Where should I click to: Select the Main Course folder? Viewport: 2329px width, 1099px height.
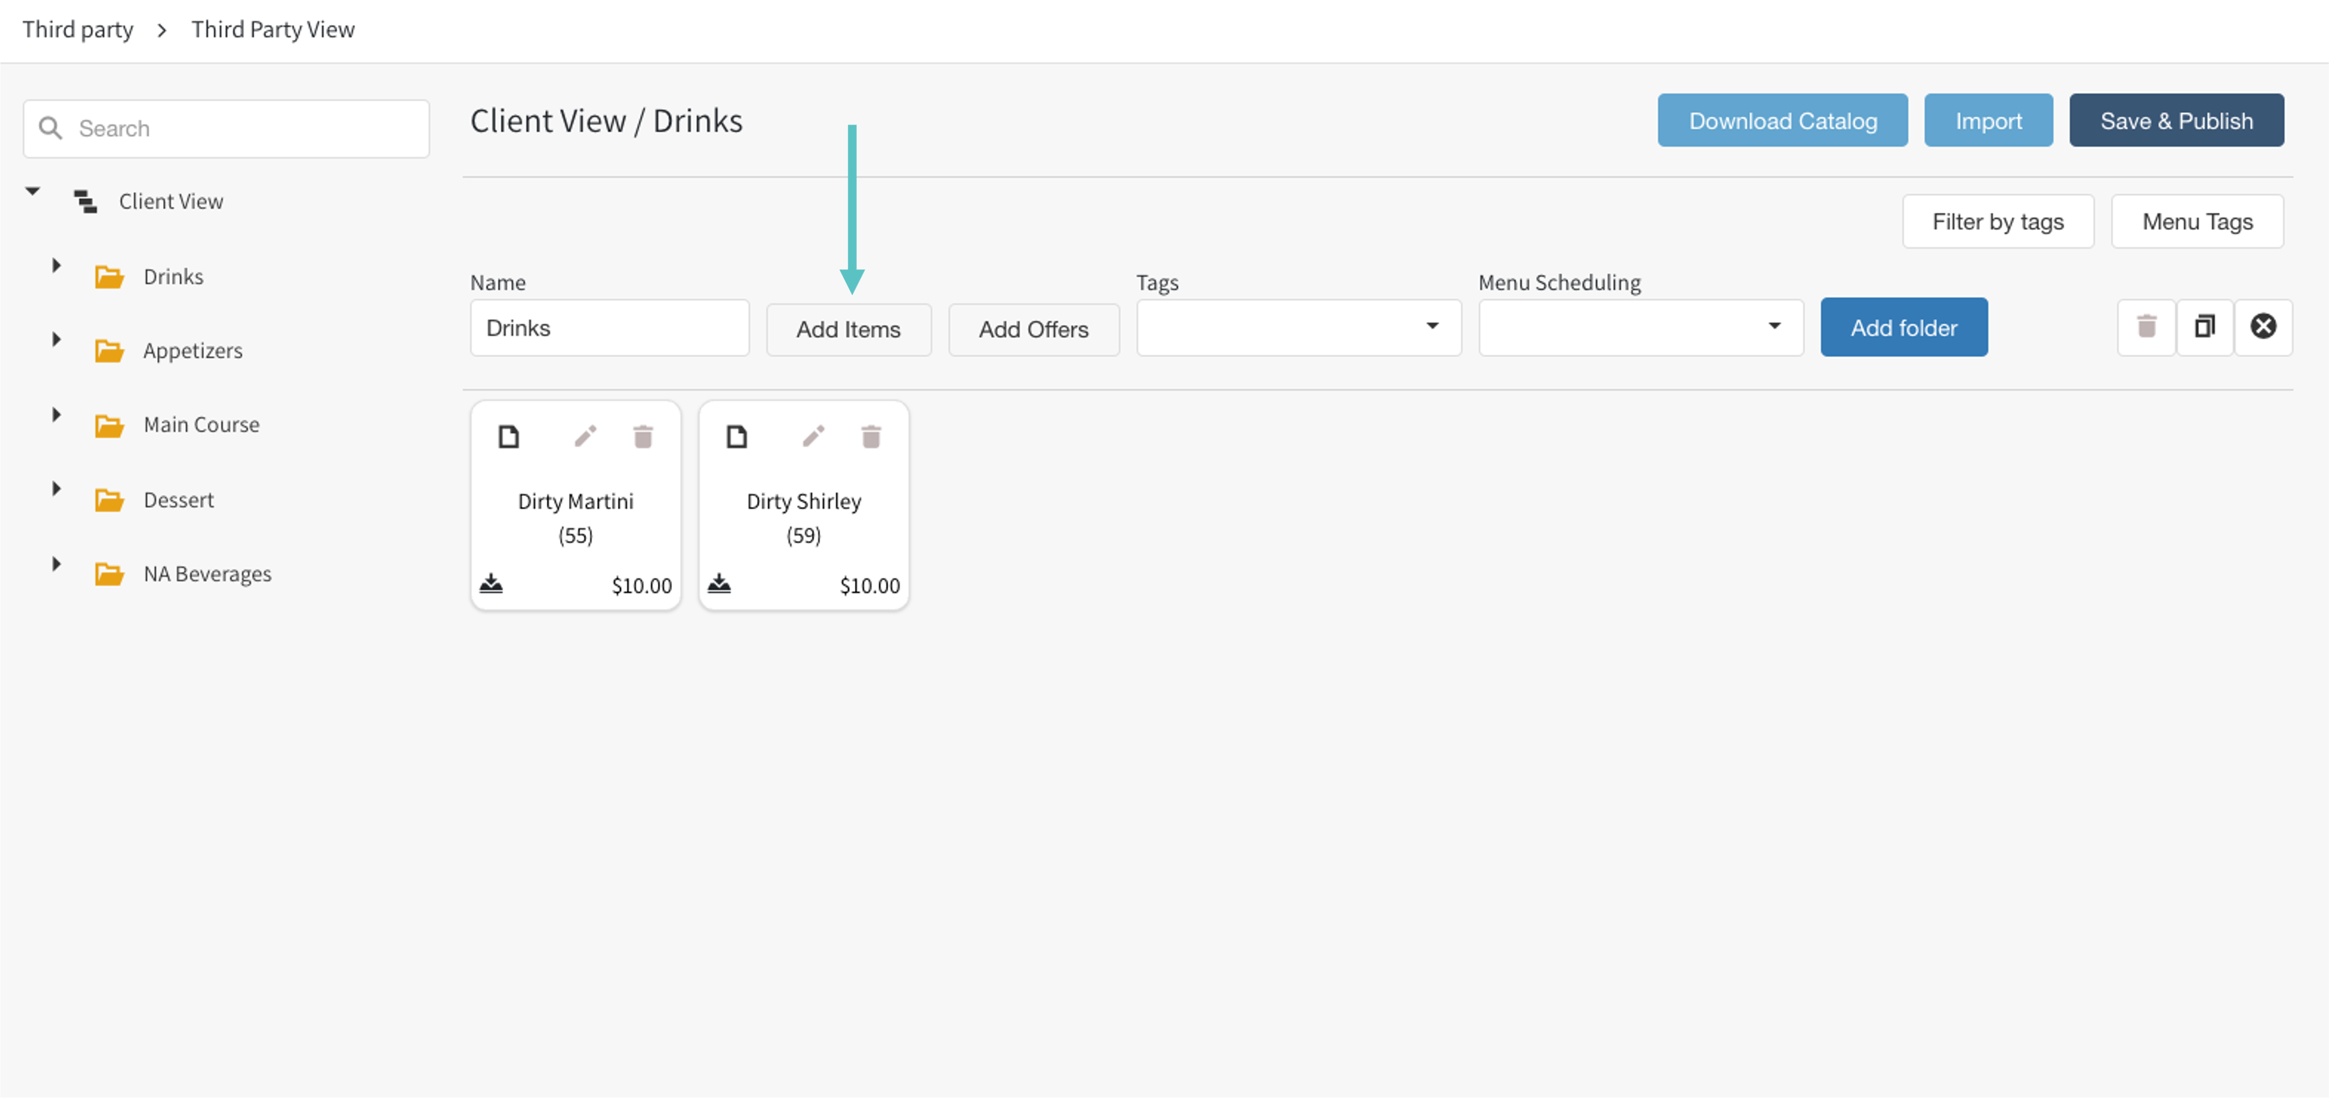[x=201, y=425]
